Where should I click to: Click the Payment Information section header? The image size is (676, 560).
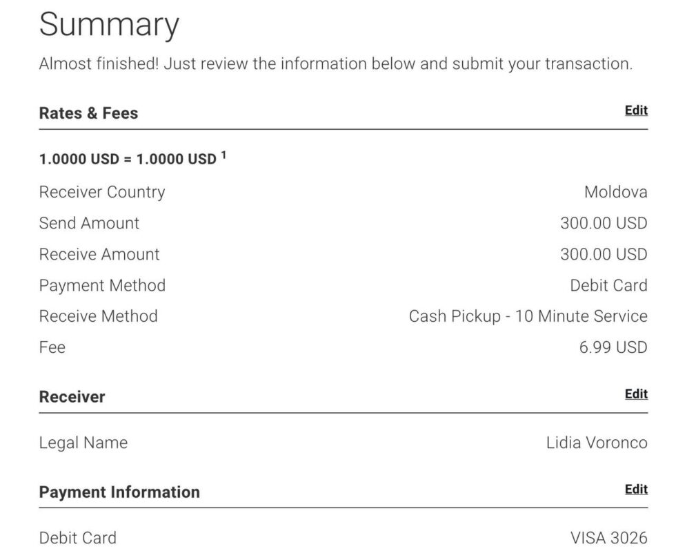[119, 492]
